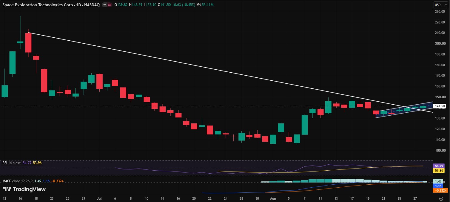
Task: Click the 100.00 price scale label
Action: [440, 150]
